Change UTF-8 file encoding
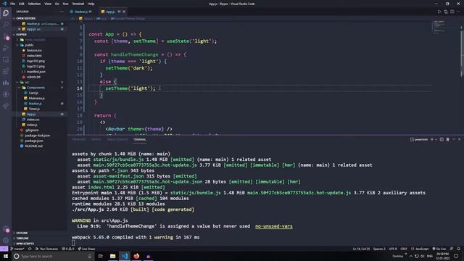The width and height of the screenshot is (464, 261). [x=393, y=249]
